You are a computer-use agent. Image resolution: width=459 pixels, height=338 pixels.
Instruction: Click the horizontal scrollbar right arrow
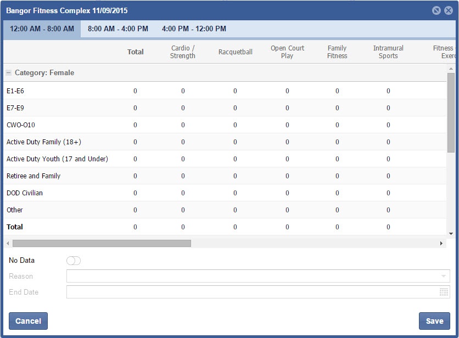441,243
